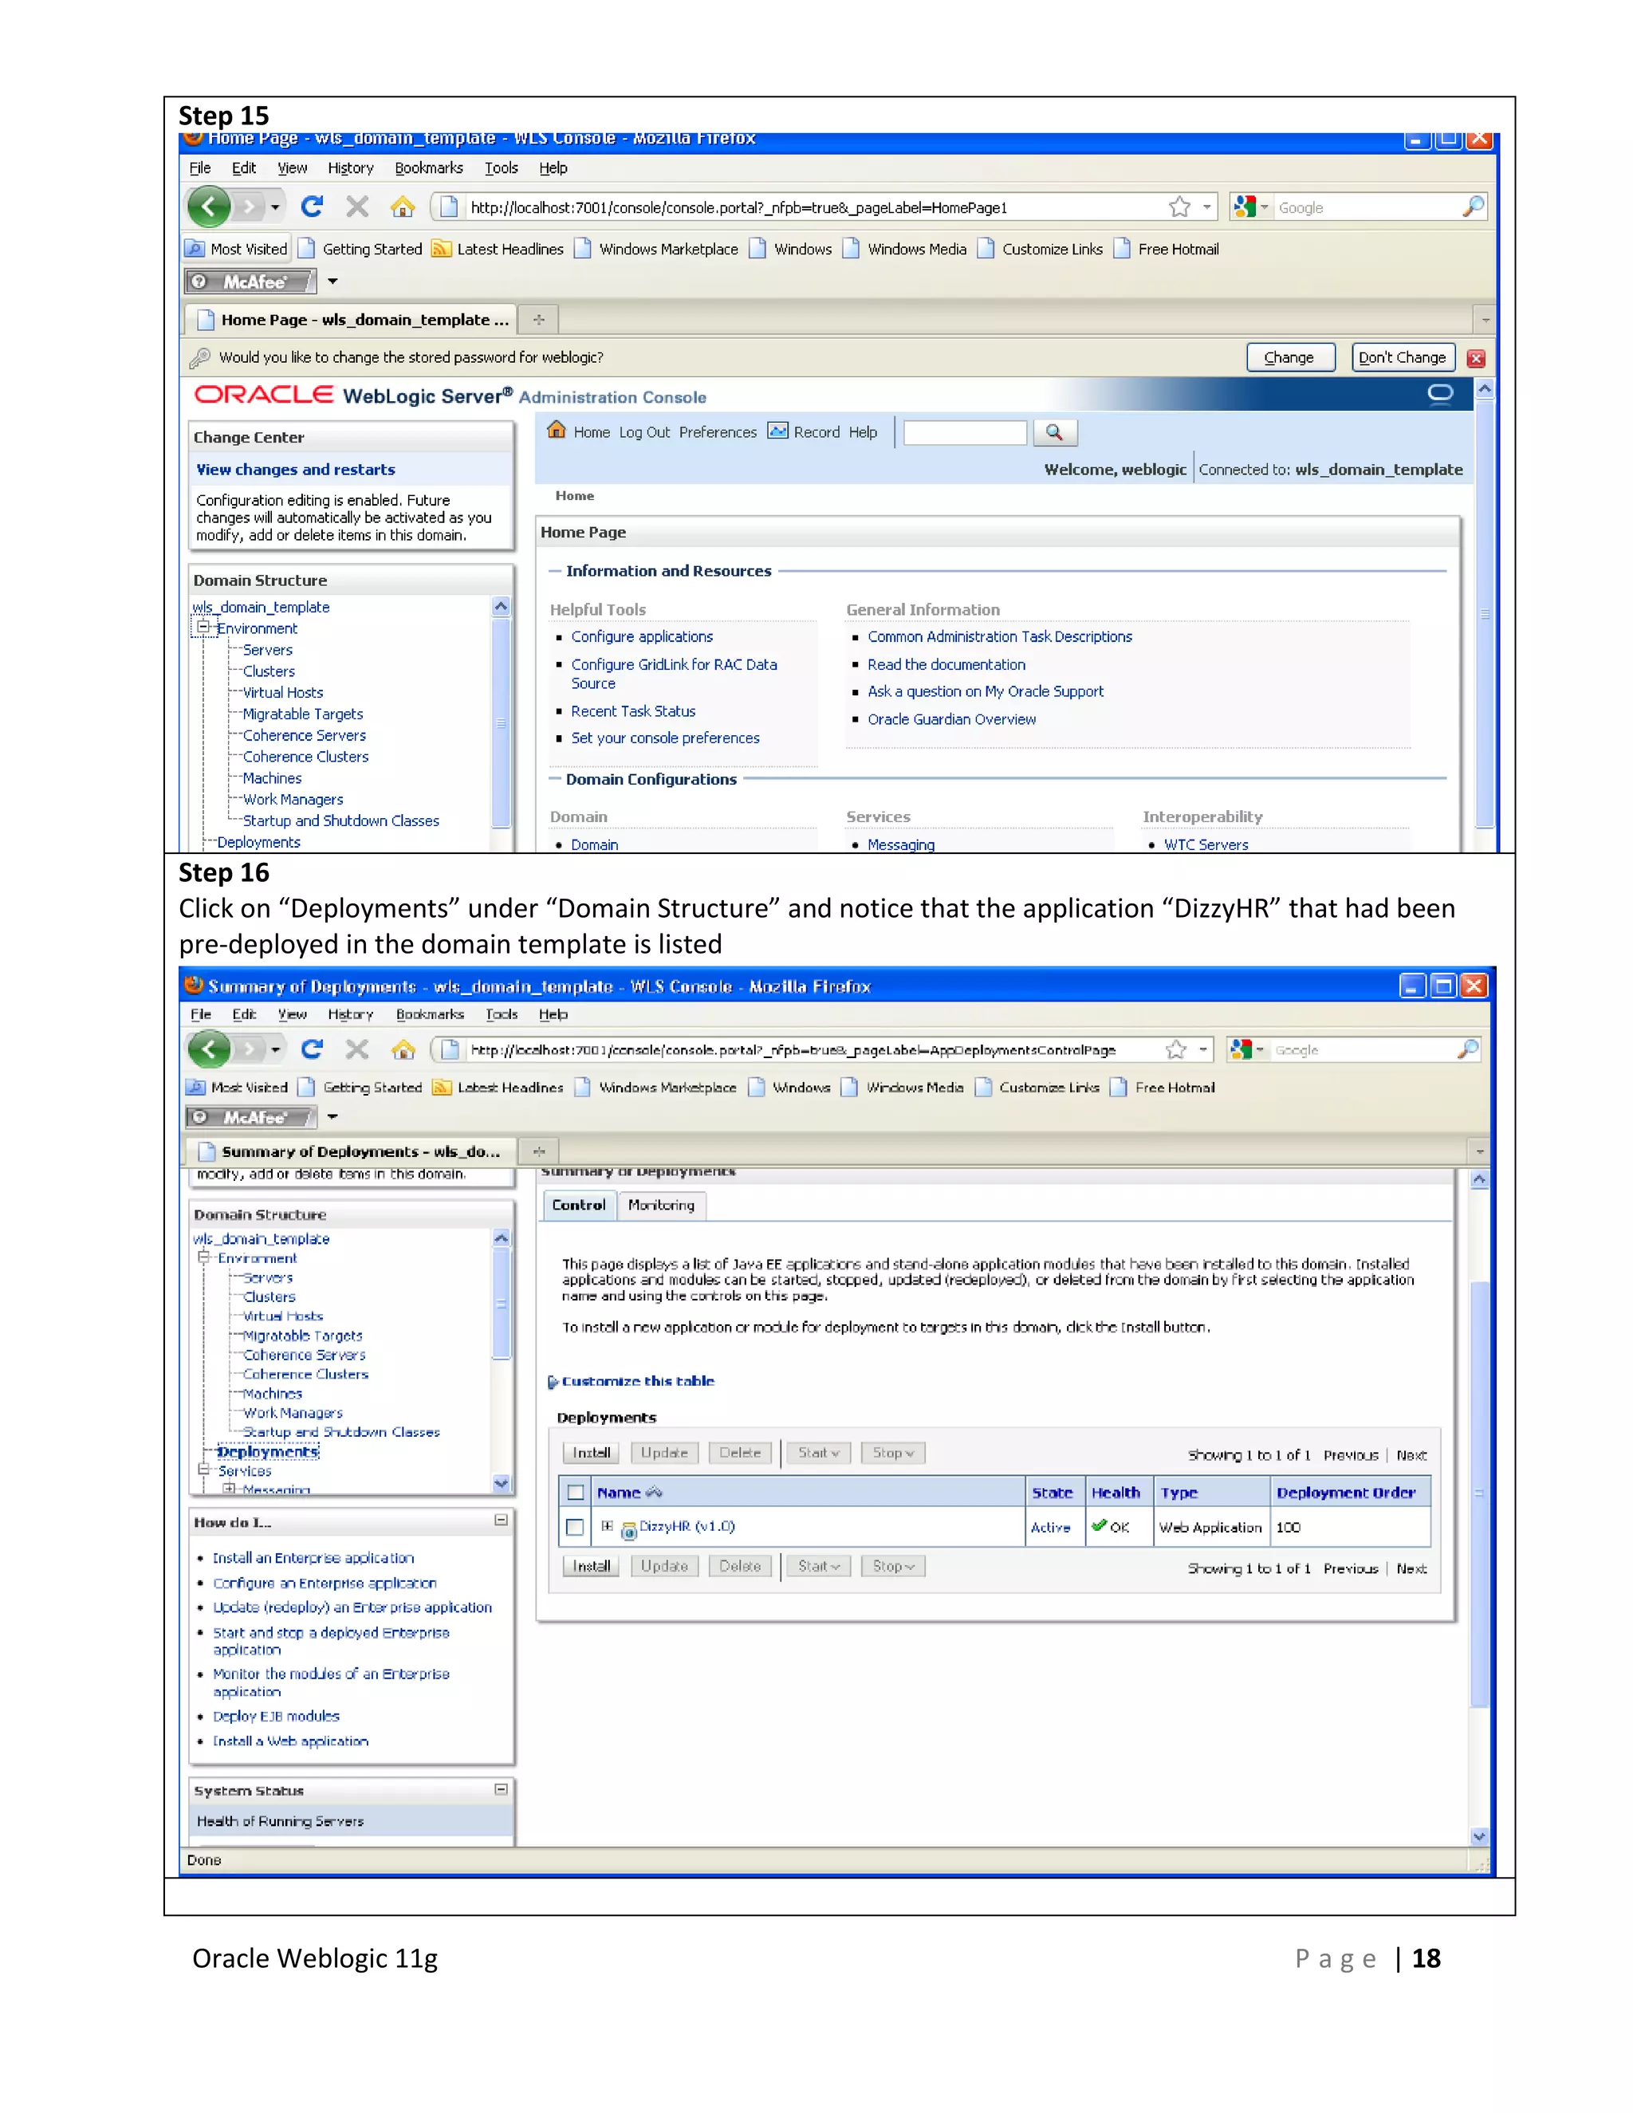Click Most Visited bookmark in Step 16 bar
Screen dimensions: 1633x2113
pos(238,1088)
